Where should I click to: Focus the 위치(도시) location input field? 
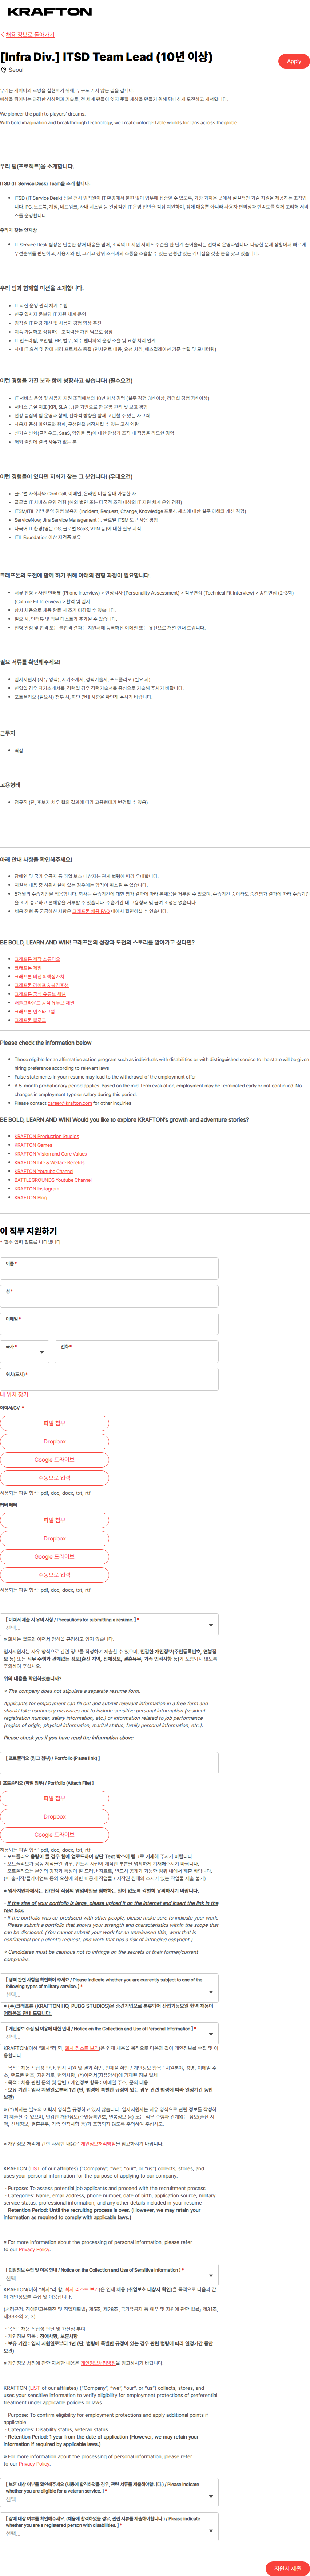[110, 1379]
